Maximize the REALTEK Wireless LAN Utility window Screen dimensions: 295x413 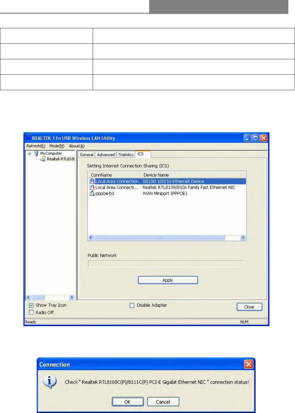pyautogui.click(x=256, y=138)
